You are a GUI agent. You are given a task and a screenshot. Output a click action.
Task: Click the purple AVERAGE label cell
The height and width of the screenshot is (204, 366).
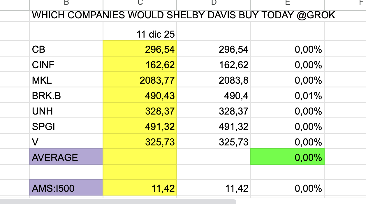tap(66, 157)
